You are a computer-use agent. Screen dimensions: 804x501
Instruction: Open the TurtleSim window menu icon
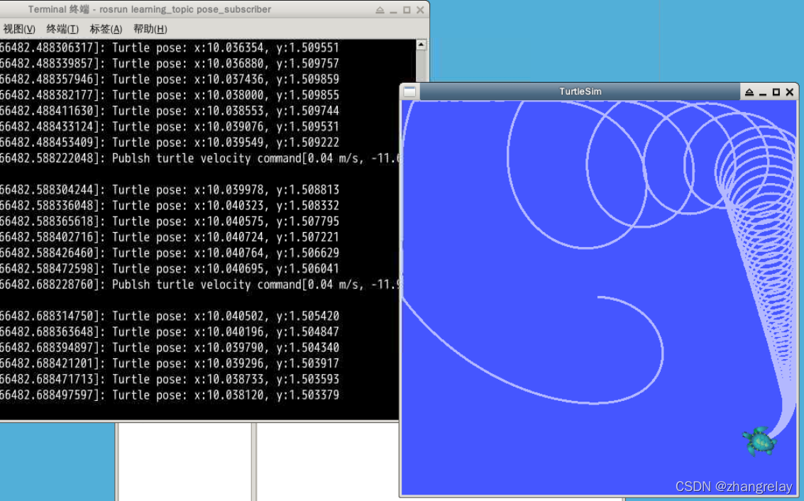[x=409, y=92]
